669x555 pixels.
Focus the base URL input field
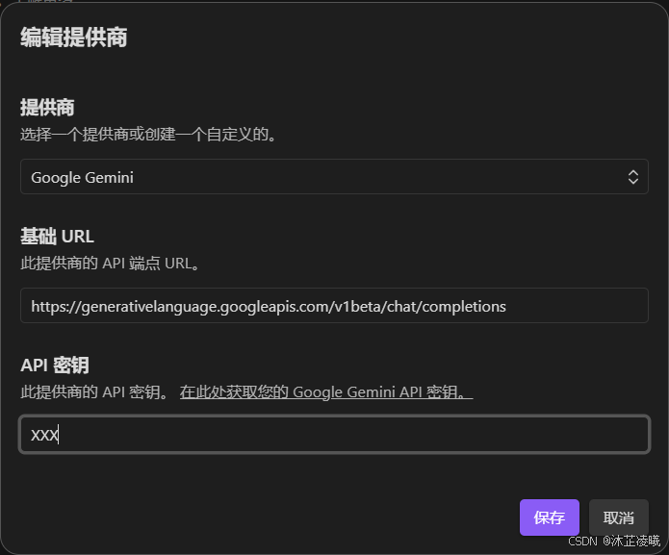click(x=334, y=306)
